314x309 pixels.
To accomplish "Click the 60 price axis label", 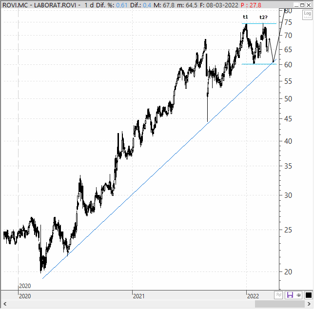I will (x=288, y=65).
